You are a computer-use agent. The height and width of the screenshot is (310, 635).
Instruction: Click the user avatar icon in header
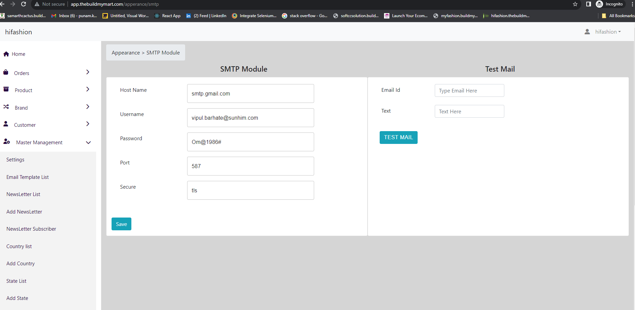pyautogui.click(x=587, y=32)
